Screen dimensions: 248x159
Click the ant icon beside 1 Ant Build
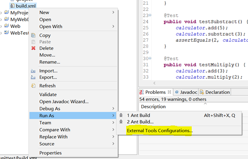121,115
